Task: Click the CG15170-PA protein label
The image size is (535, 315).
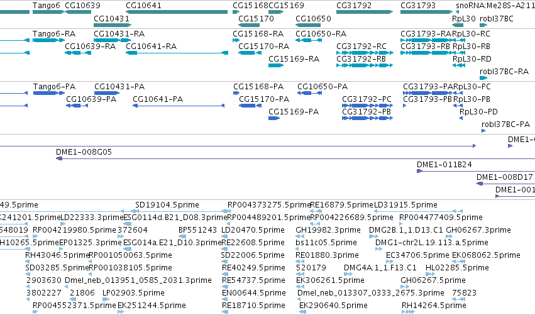Action: (264, 99)
